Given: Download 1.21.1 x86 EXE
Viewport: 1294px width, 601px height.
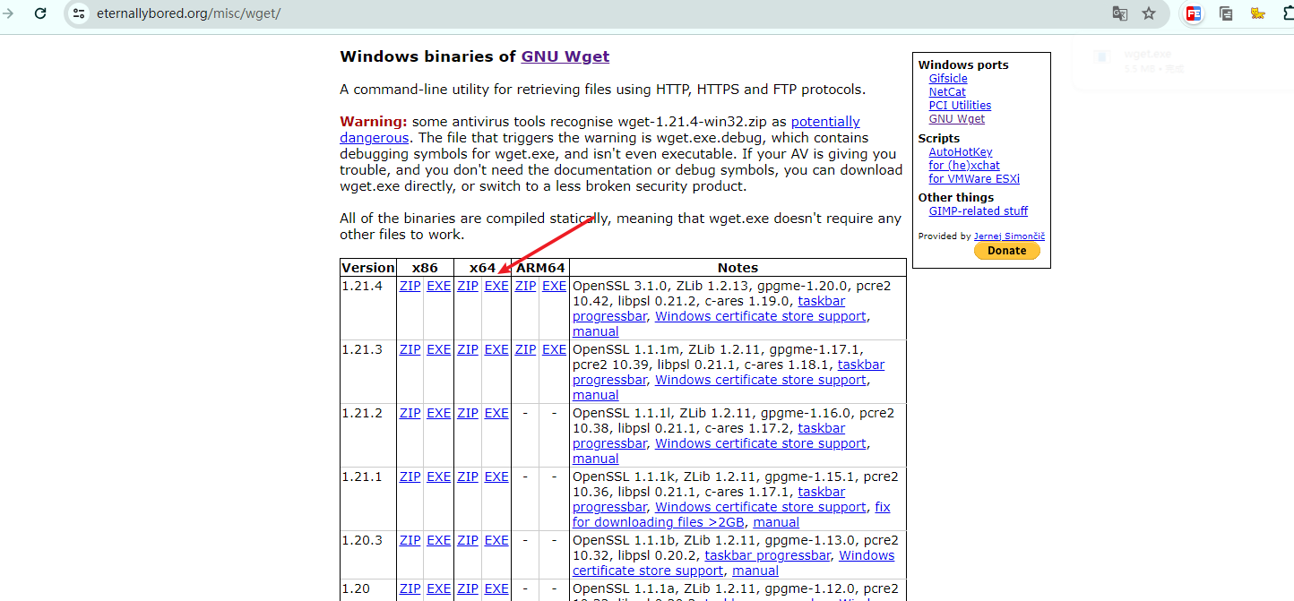Looking at the screenshot, I should click(x=439, y=477).
